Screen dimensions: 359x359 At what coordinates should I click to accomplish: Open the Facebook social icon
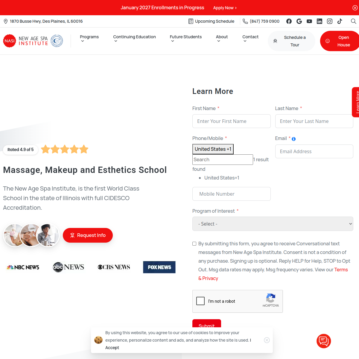tap(289, 21)
